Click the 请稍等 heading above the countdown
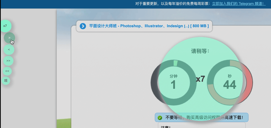 (x=200, y=51)
